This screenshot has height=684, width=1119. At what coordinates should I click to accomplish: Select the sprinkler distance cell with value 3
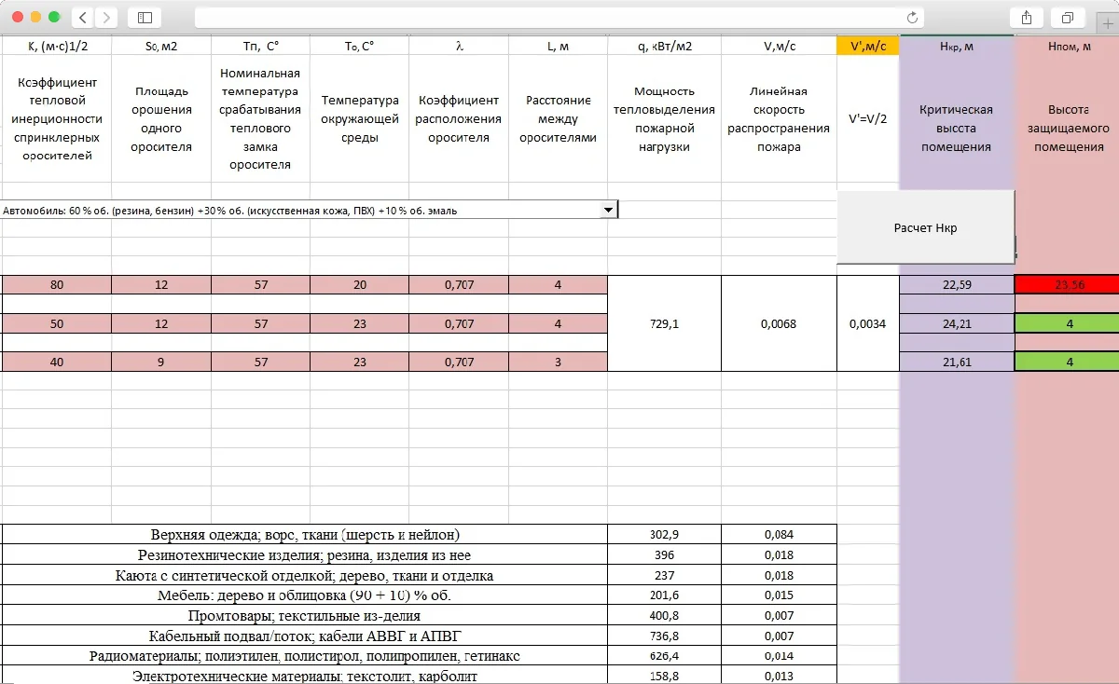pyautogui.click(x=558, y=362)
